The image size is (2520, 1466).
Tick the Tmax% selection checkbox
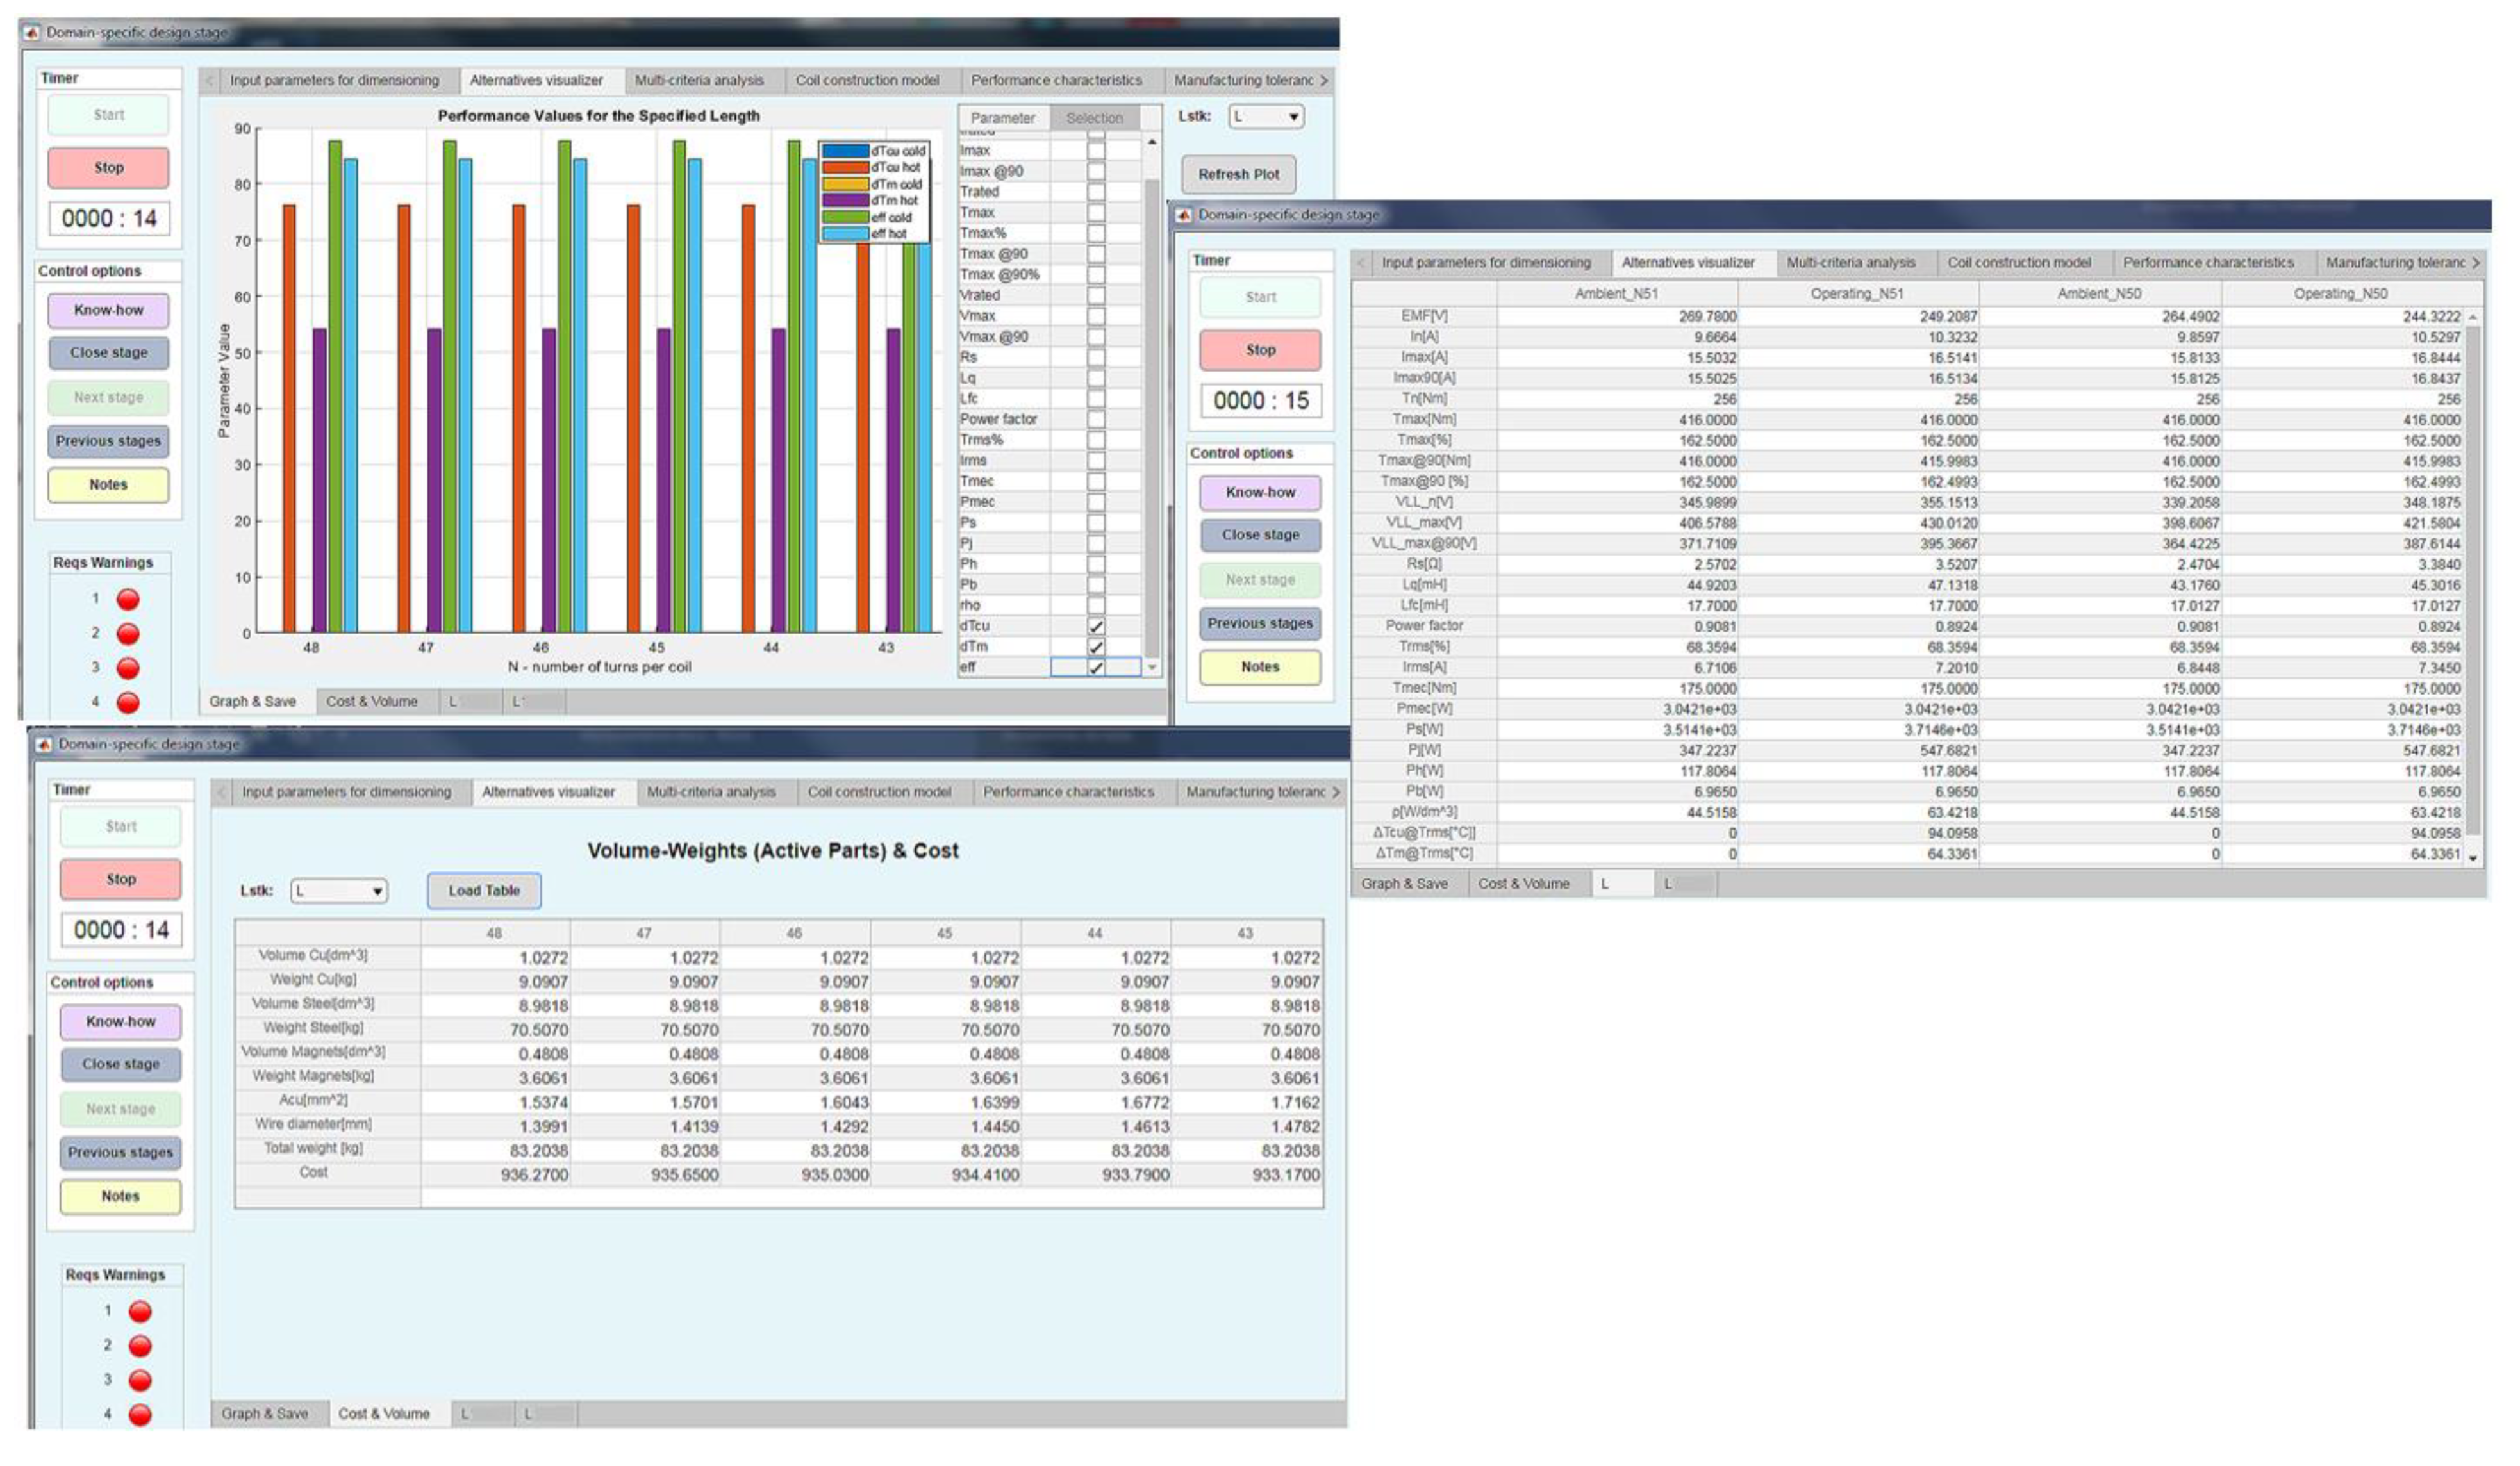click(1096, 233)
